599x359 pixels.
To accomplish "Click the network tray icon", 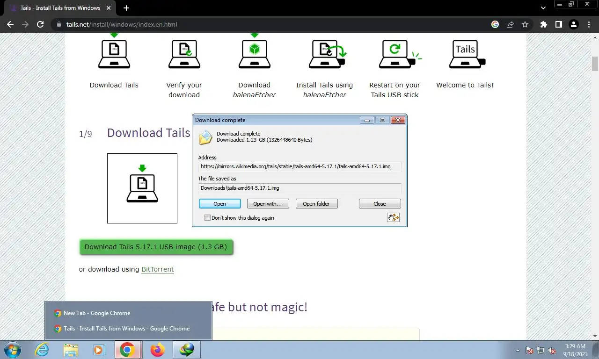I will [541, 350].
